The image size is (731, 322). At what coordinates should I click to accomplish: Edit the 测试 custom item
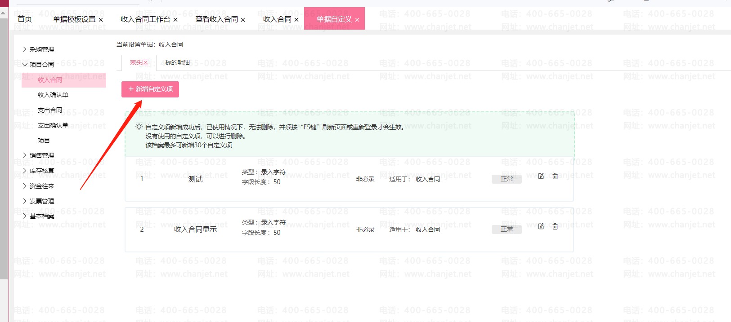point(541,176)
